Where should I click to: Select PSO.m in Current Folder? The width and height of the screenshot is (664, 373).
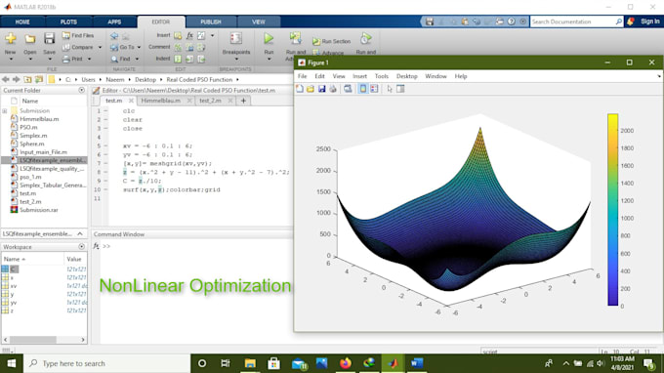click(x=28, y=128)
